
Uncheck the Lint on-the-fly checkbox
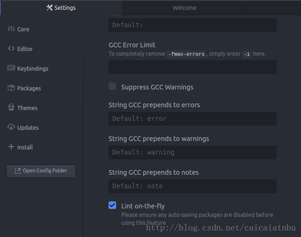112,205
